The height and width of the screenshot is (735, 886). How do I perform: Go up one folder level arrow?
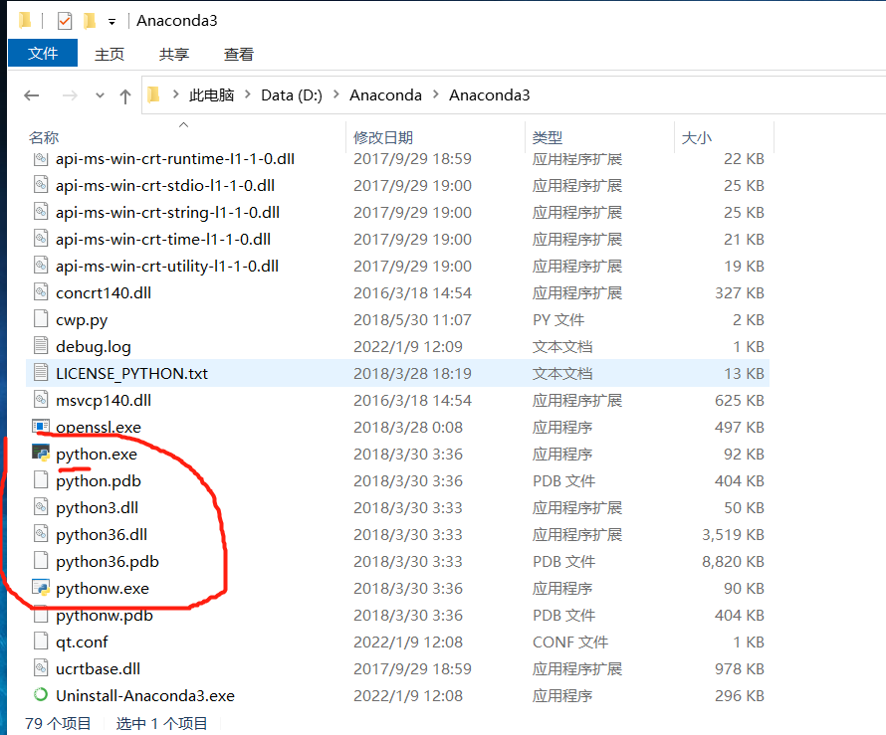click(125, 95)
